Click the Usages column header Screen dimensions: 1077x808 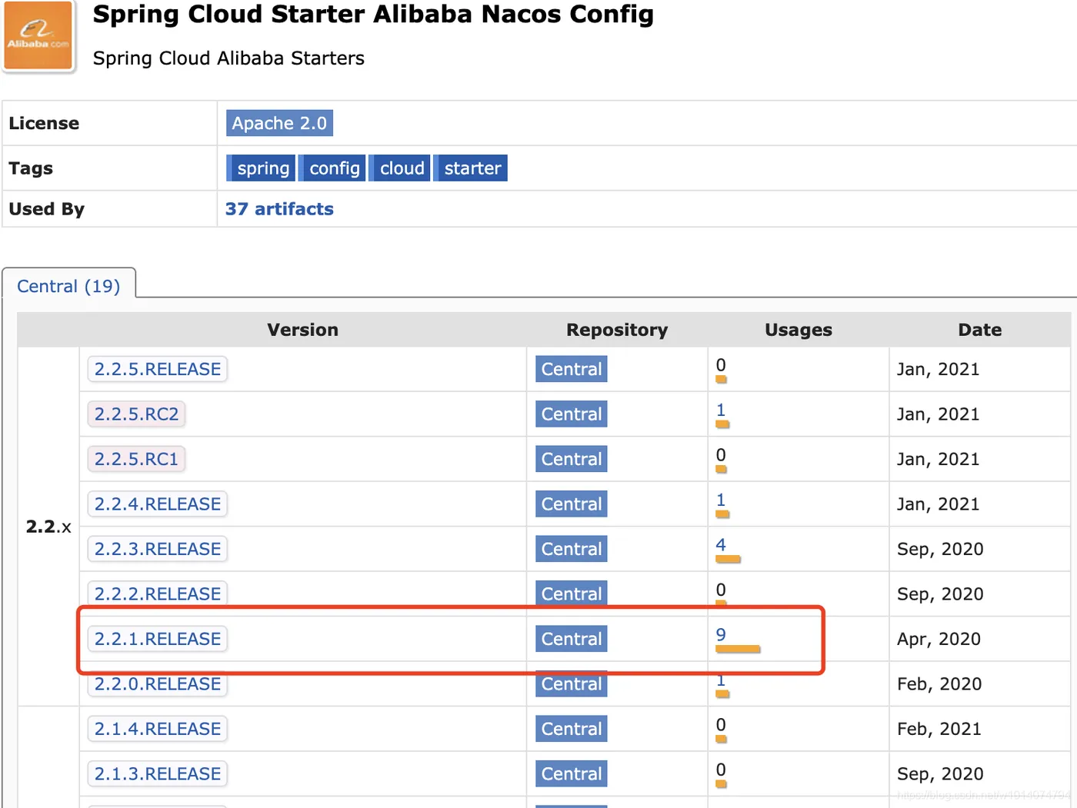tap(799, 330)
